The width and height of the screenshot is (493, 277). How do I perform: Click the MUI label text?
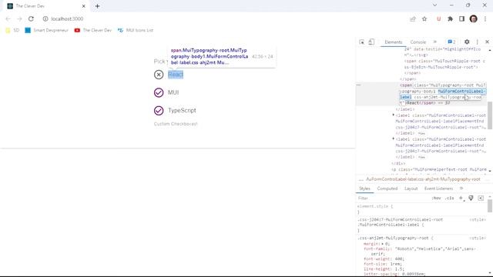point(173,92)
